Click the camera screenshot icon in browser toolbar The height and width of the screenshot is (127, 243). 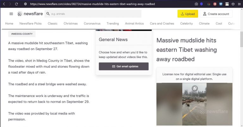pyautogui.click(x=196, y=4)
